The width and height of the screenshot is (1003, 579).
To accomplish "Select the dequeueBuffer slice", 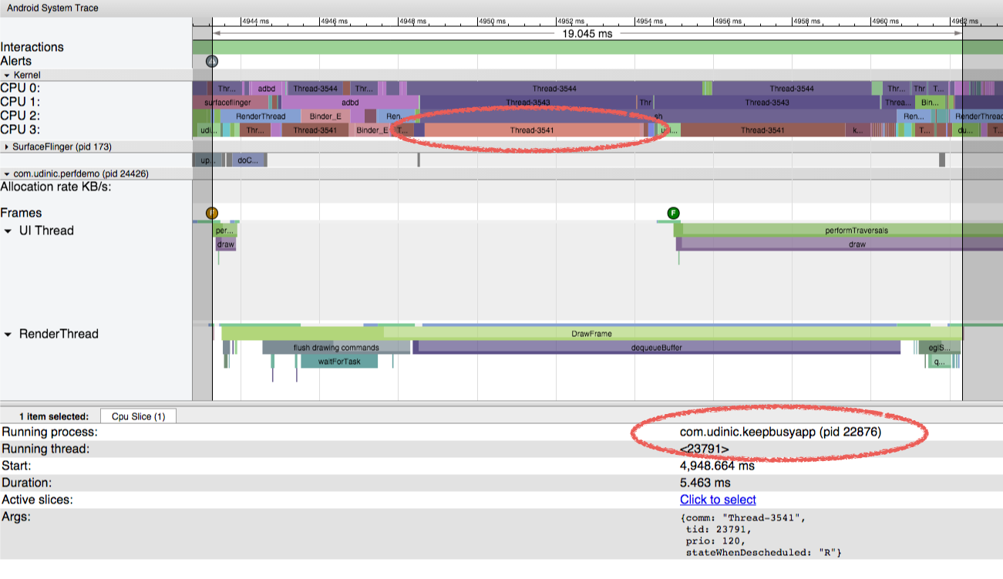I will click(656, 348).
